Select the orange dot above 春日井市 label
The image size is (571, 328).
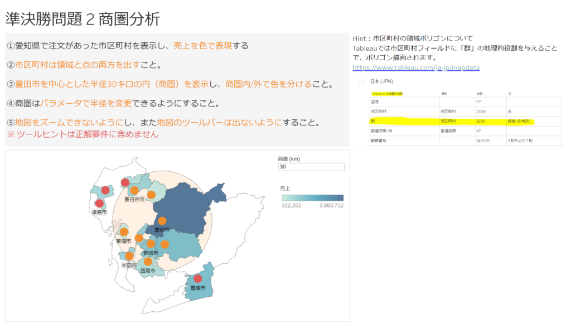(134, 190)
